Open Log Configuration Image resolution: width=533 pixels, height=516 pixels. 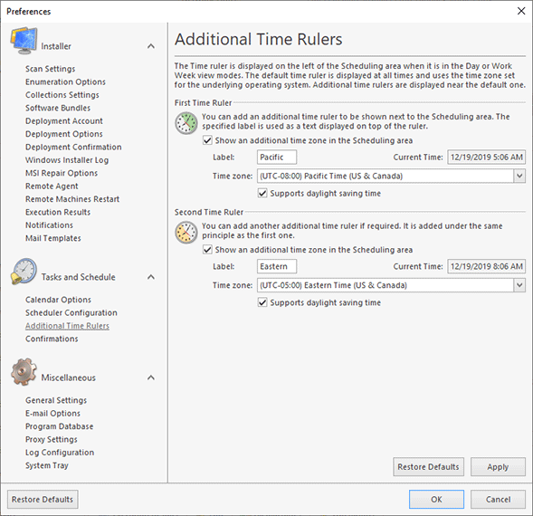click(60, 453)
